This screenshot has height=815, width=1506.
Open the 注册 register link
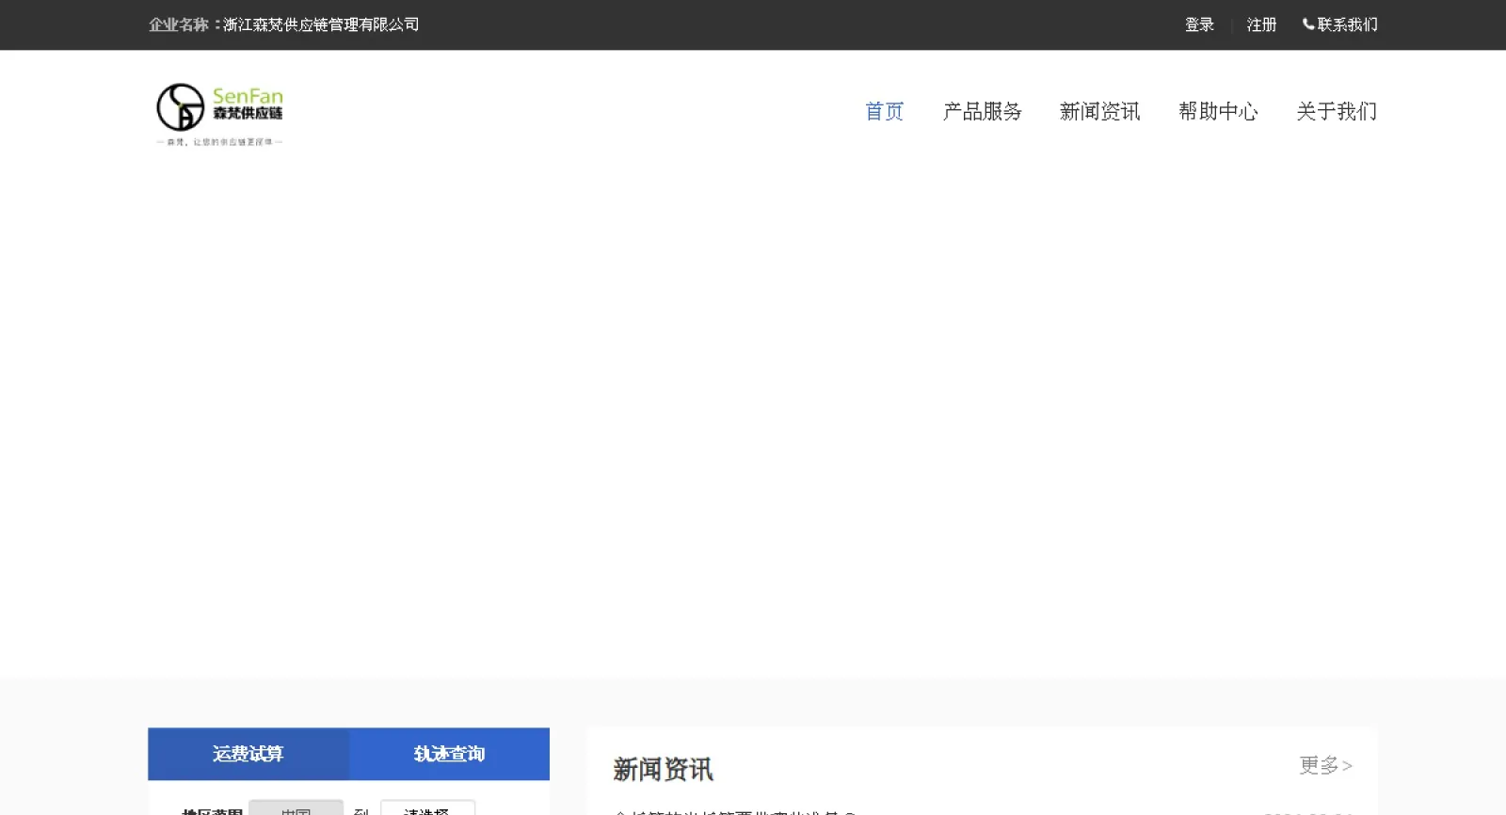pos(1261,24)
